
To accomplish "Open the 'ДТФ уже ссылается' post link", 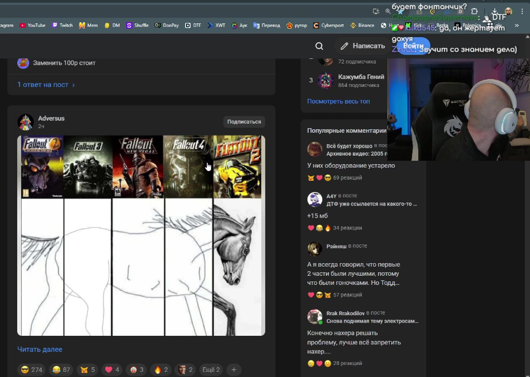I will [x=371, y=204].
